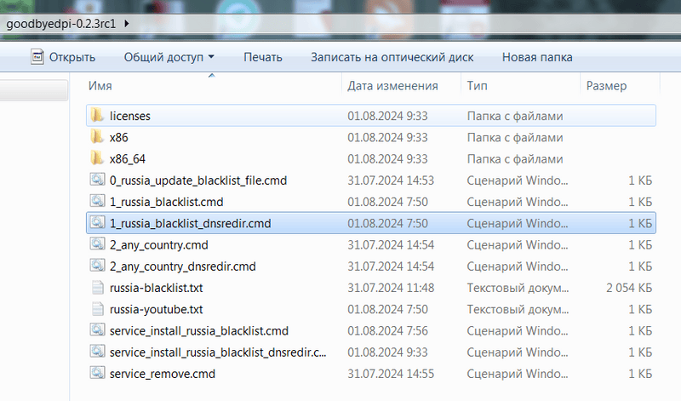Click the licenses folder icon
Viewport: 681px width, 401px height.
[97, 116]
